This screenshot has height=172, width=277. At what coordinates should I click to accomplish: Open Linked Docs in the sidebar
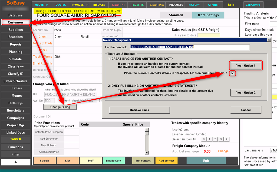pos(15,133)
